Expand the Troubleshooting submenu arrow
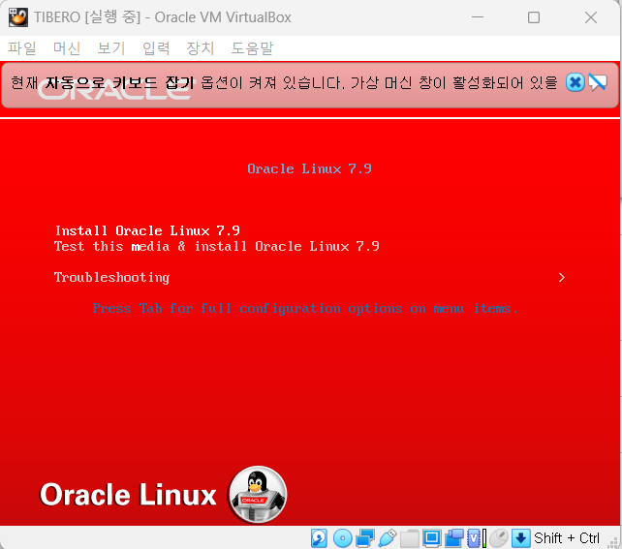 click(x=561, y=278)
